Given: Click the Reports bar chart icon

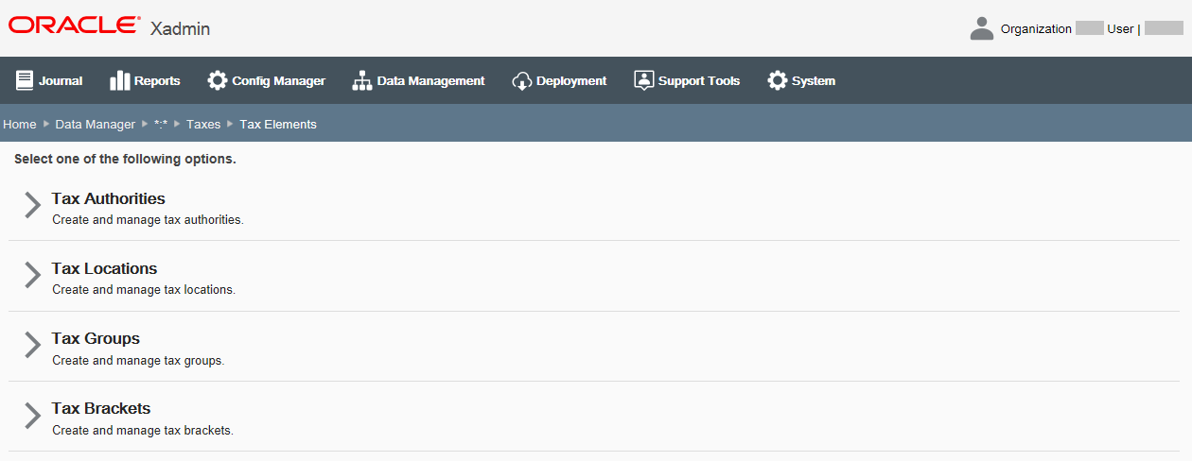Looking at the screenshot, I should tap(120, 81).
